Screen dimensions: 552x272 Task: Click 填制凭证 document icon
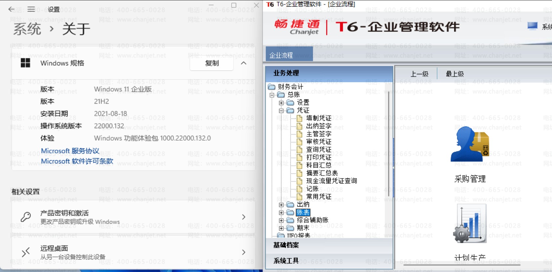click(x=299, y=118)
